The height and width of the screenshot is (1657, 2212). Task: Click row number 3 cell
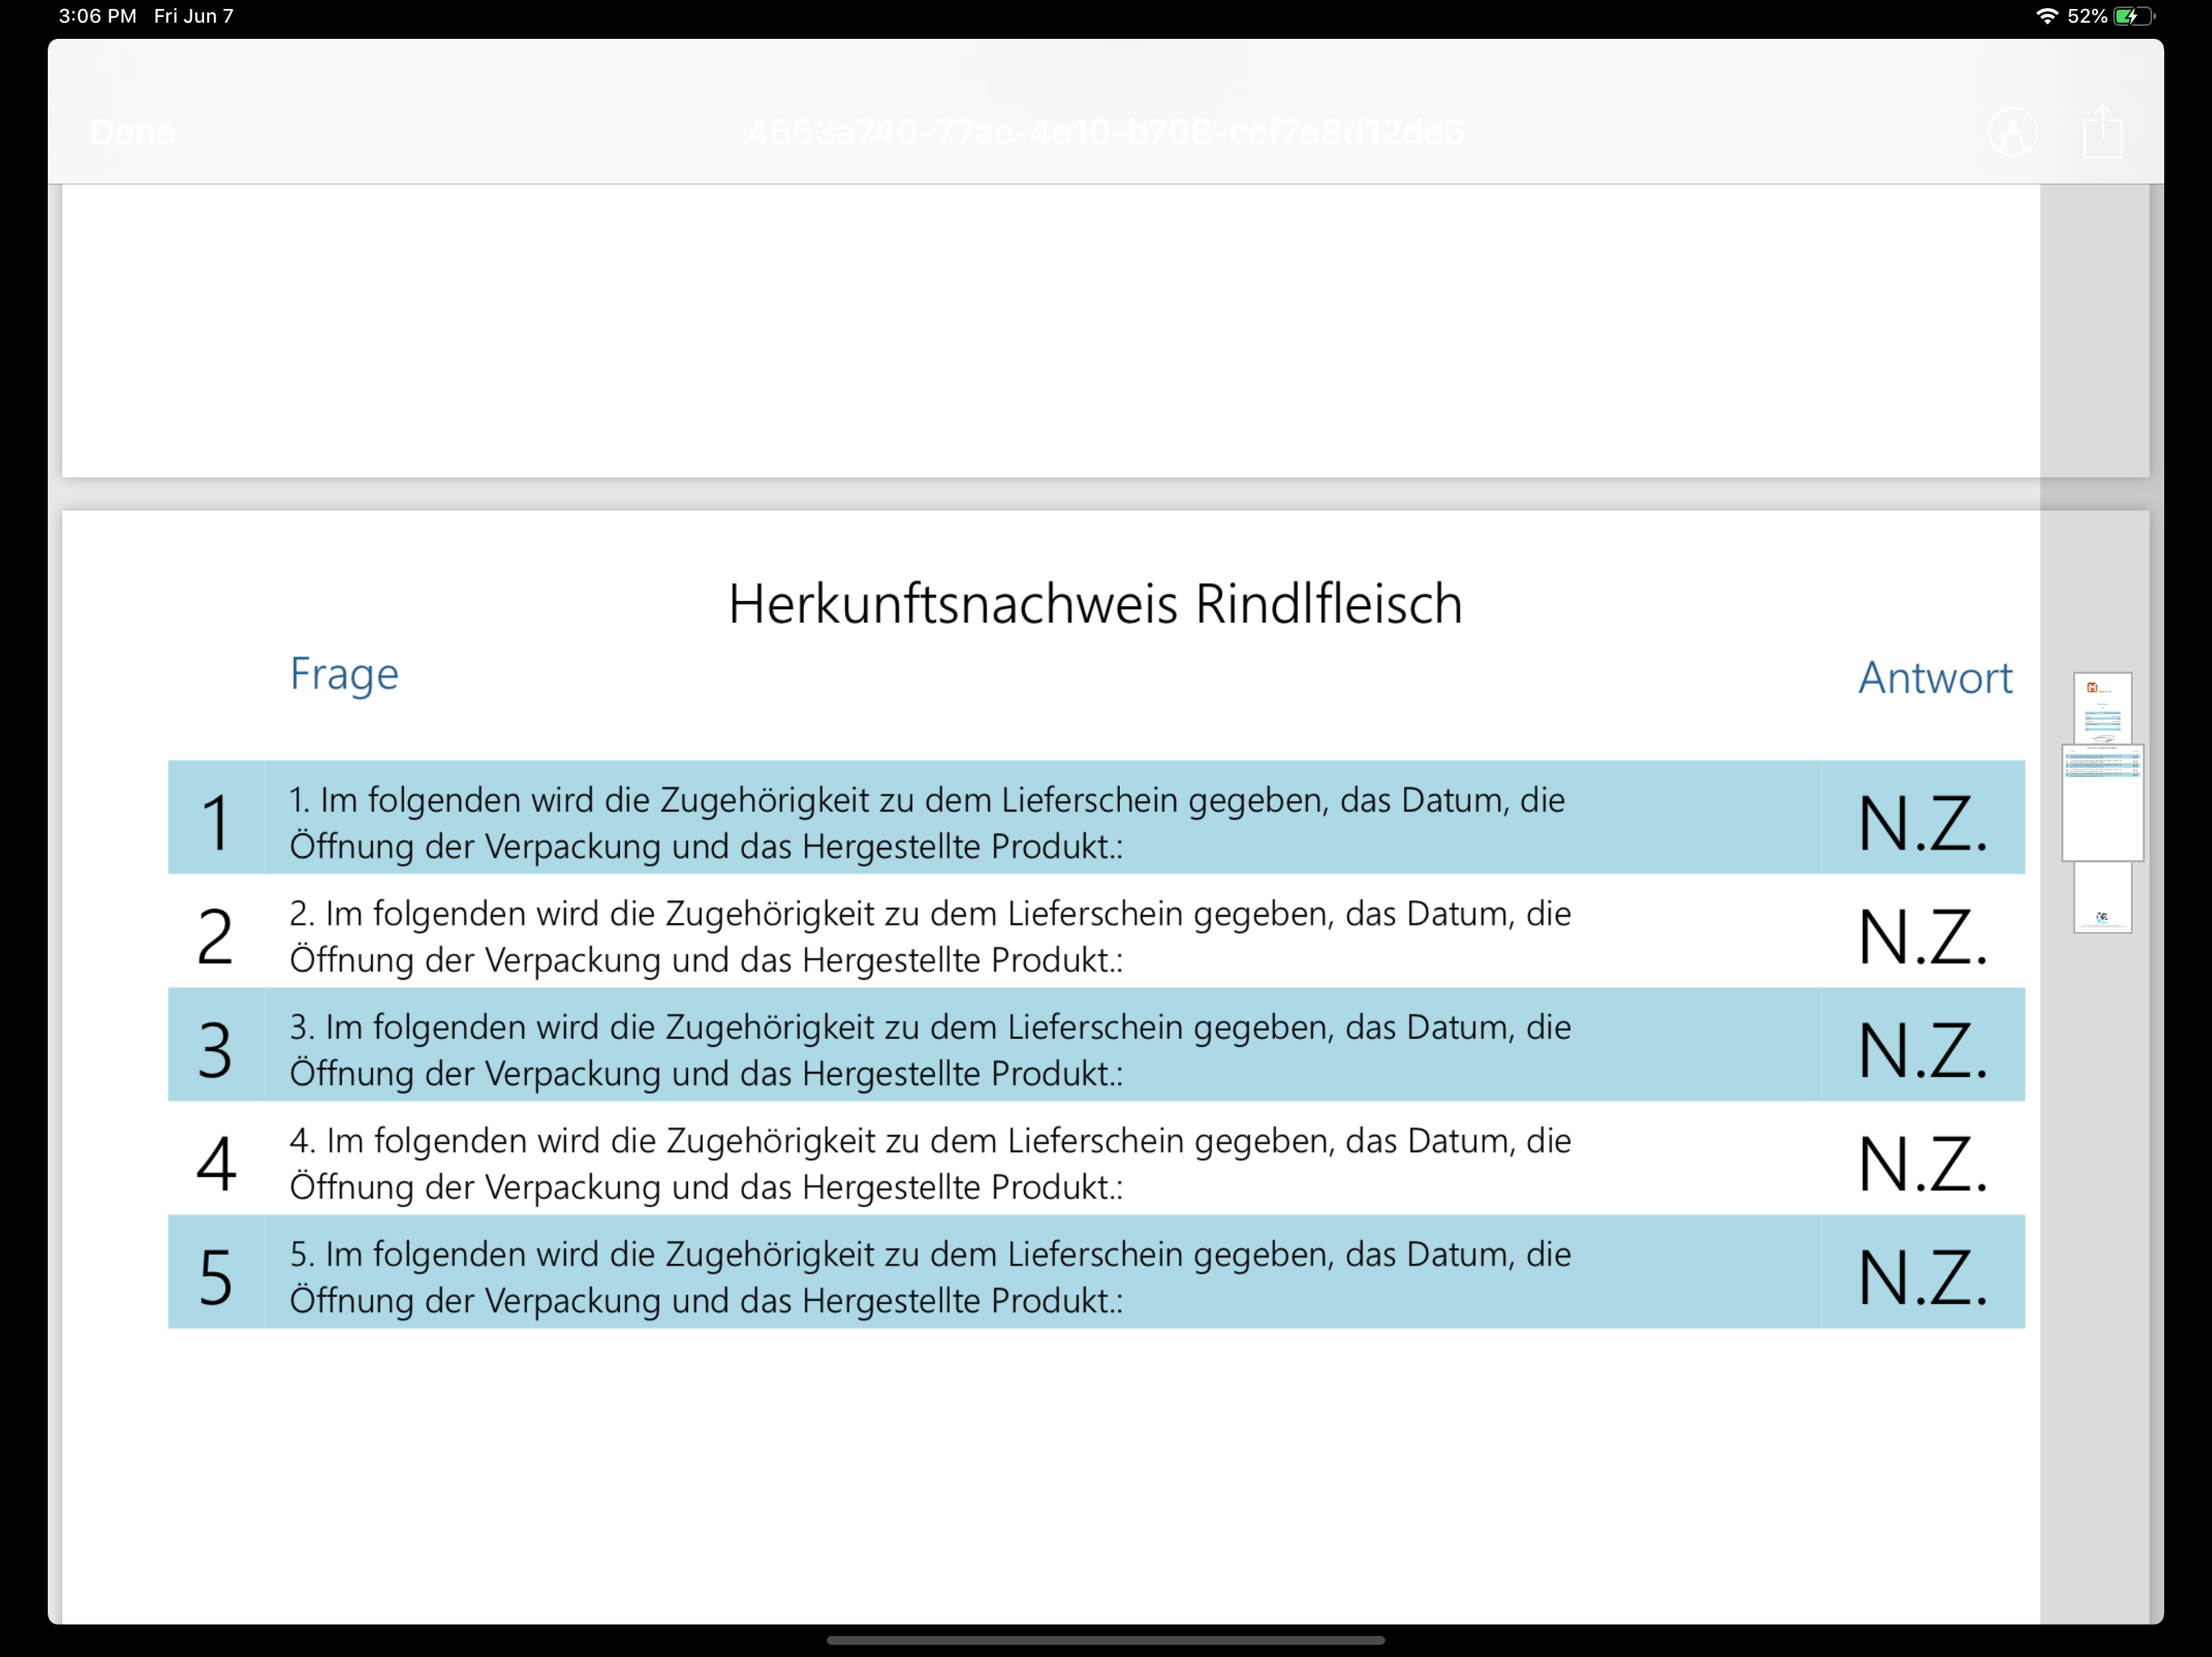pos(216,1045)
